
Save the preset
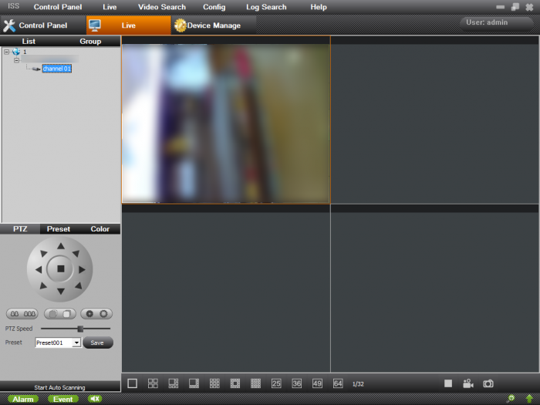pos(98,343)
